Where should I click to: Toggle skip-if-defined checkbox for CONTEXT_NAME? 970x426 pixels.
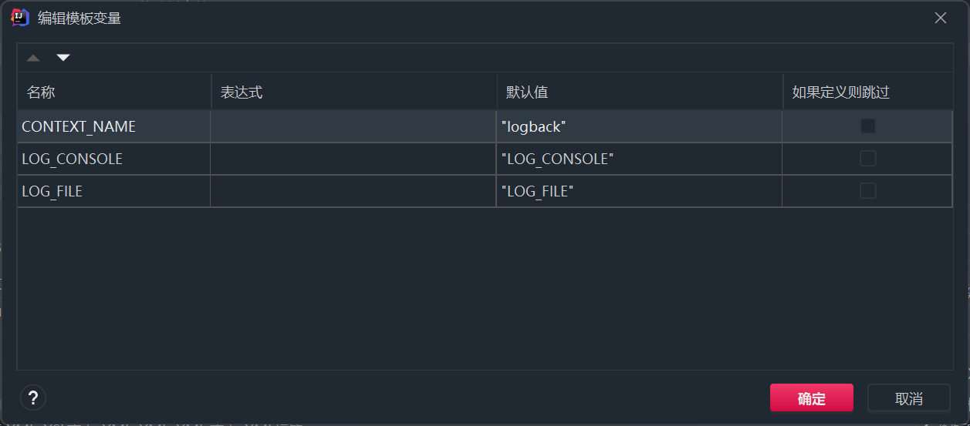click(868, 126)
